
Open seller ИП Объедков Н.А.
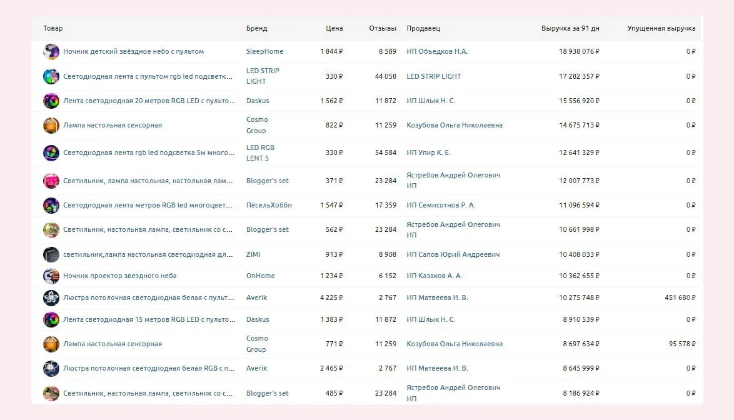point(436,51)
